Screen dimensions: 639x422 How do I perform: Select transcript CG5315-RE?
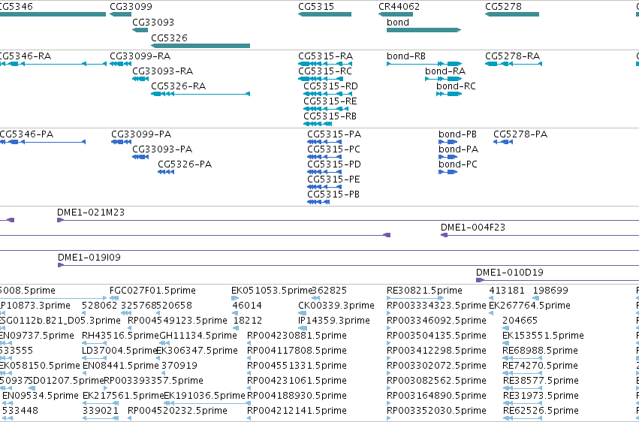330,101
